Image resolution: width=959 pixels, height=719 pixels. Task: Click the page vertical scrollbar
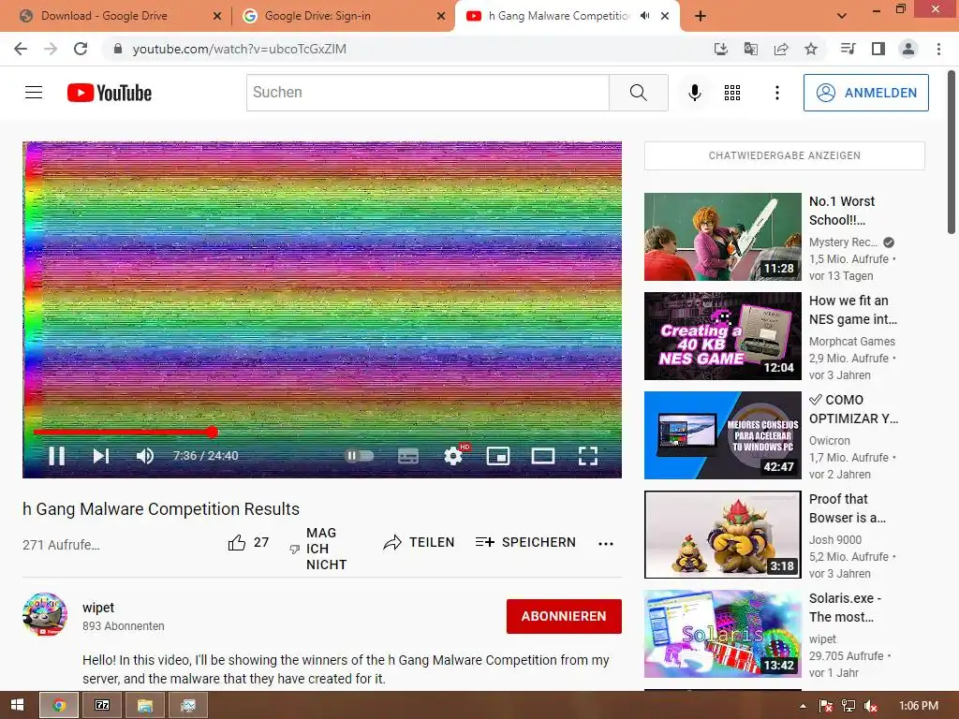click(x=952, y=153)
